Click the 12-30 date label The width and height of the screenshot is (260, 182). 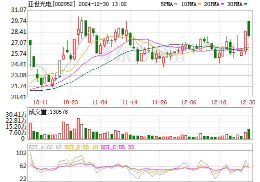point(248,102)
